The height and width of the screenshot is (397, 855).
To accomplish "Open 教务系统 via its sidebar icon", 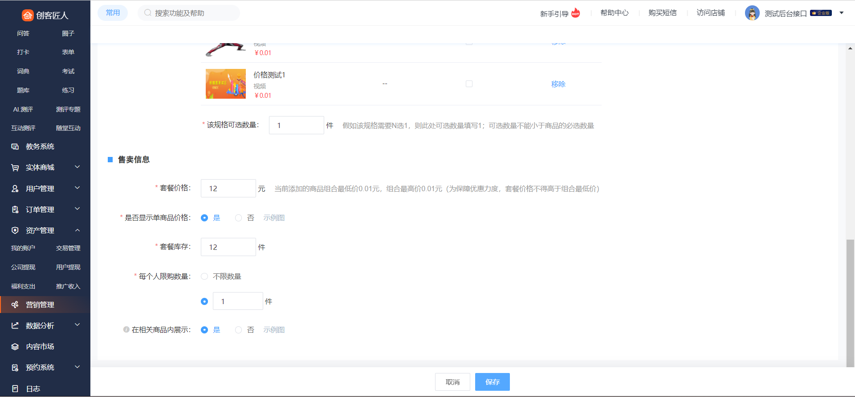I will coord(15,147).
